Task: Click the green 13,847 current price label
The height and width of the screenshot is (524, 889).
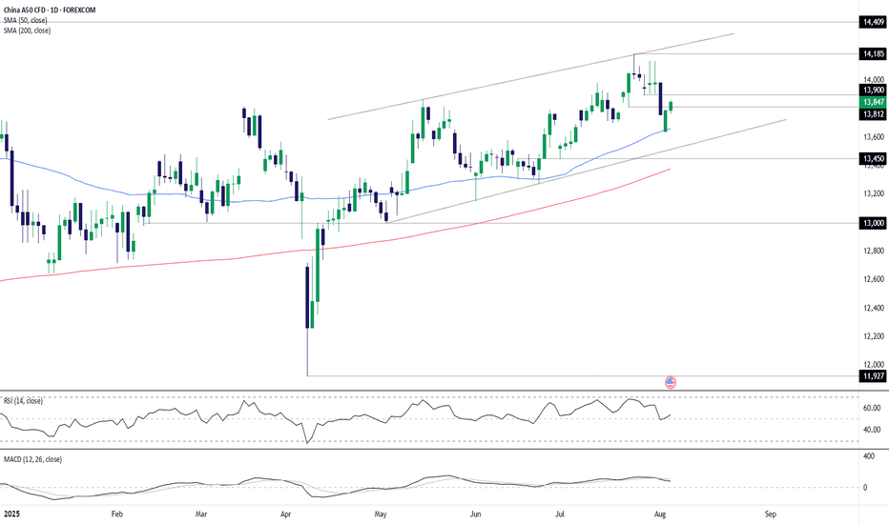Action: point(873,102)
